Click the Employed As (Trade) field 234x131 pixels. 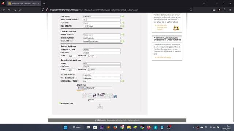(102, 81)
